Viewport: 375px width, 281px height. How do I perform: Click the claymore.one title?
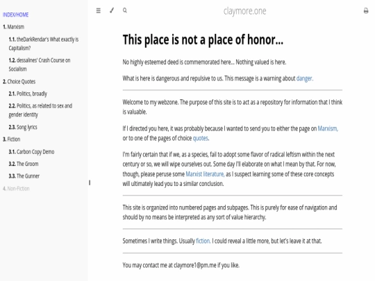(x=244, y=11)
